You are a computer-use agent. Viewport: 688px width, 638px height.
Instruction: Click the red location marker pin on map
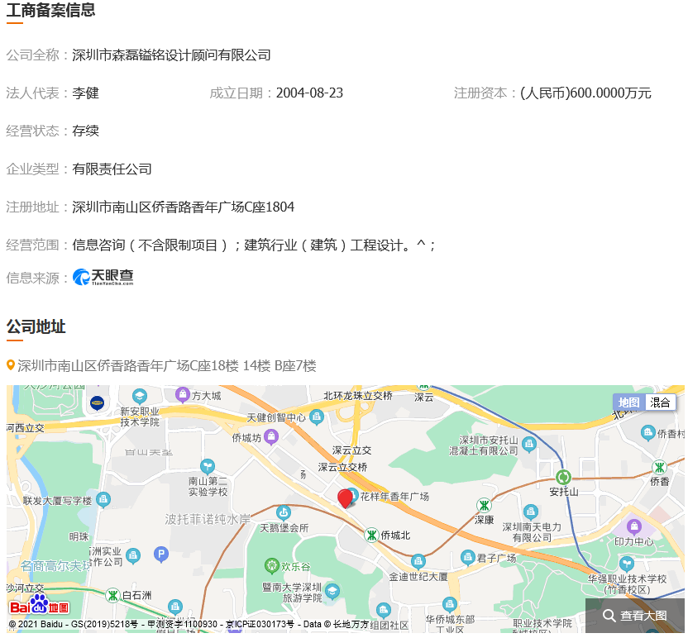point(346,498)
